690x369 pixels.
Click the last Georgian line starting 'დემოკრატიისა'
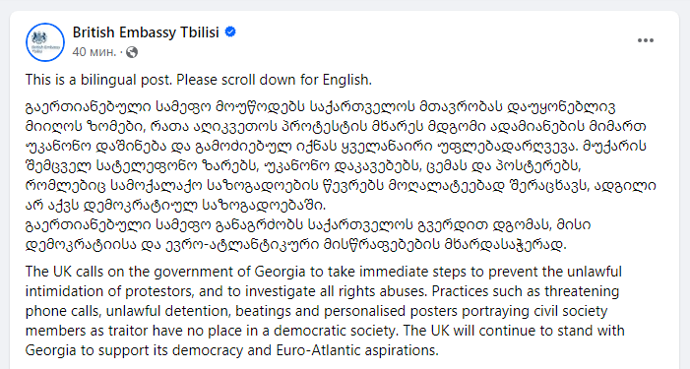(295, 245)
